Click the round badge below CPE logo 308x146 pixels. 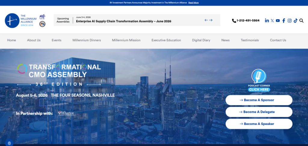point(42,24)
